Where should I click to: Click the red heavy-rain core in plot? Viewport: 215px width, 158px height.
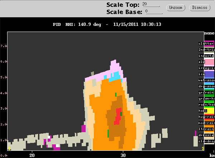pyautogui.click(x=118, y=116)
